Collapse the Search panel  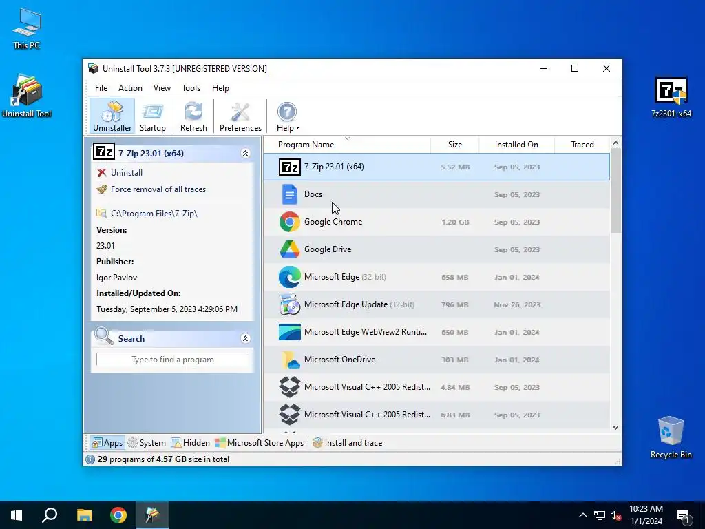point(246,339)
